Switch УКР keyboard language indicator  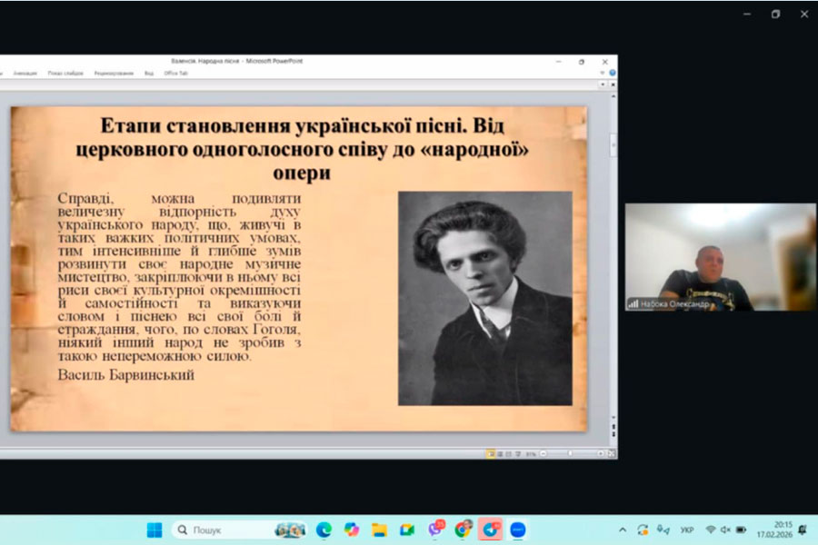click(x=687, y=530)
